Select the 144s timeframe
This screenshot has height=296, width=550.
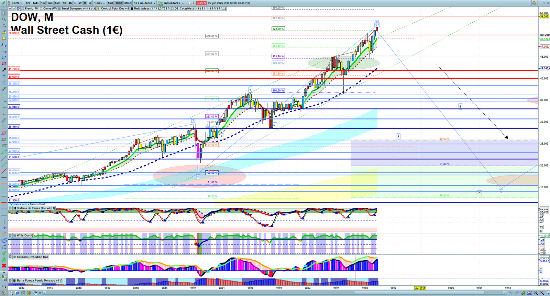(35, 3)
